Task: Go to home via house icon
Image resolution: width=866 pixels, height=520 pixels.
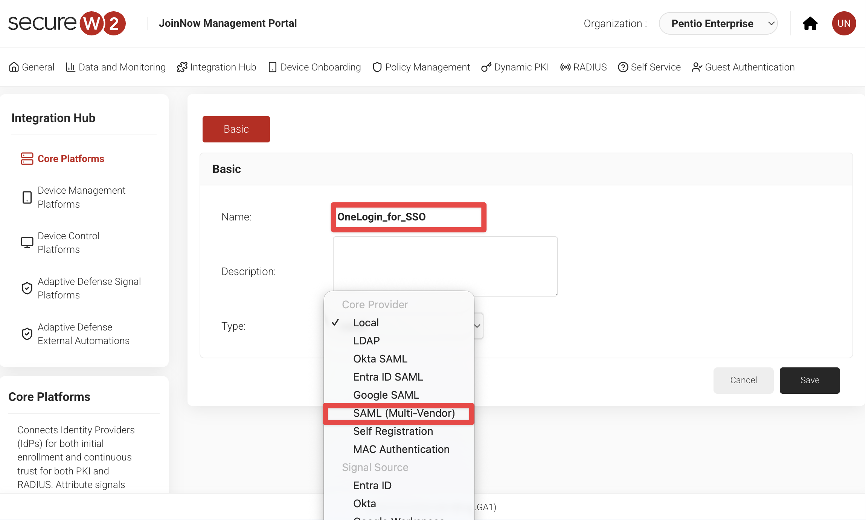Action: tap(810, 23)
